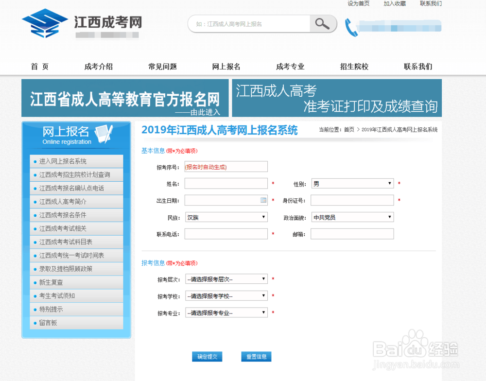Go to 首页 in the main navigation
This screenshot has width=486, height=381.
coord(40,67)
